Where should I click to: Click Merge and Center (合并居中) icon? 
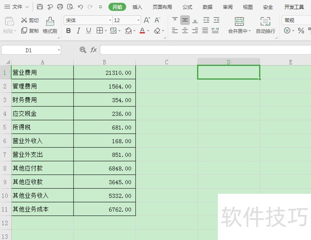[239, 21]
